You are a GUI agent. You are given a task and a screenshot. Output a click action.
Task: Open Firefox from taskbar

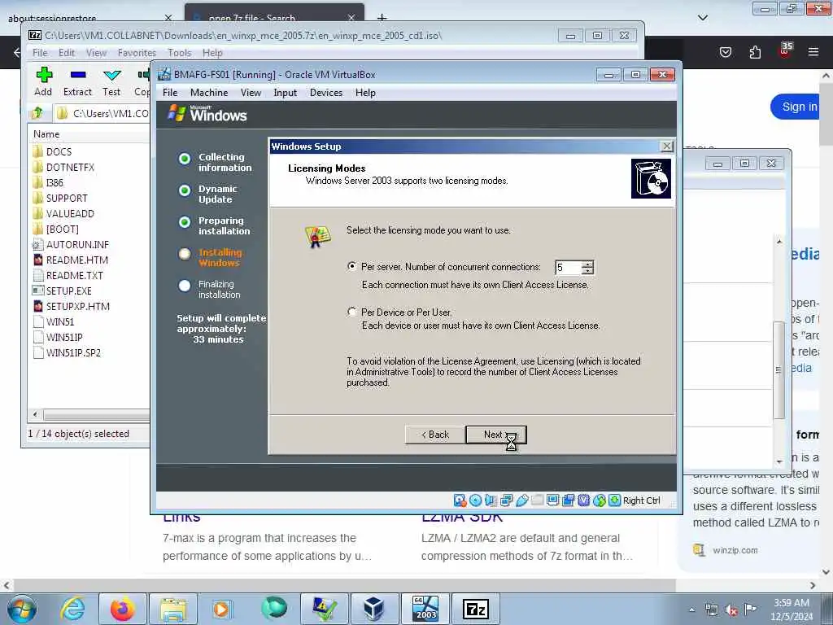[x=122, y=609]
